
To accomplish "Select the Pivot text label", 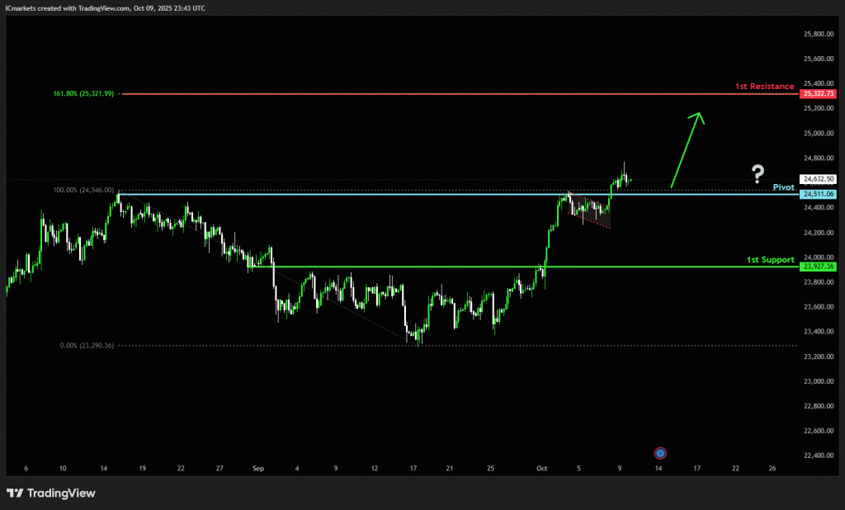I will pos(783,187).
